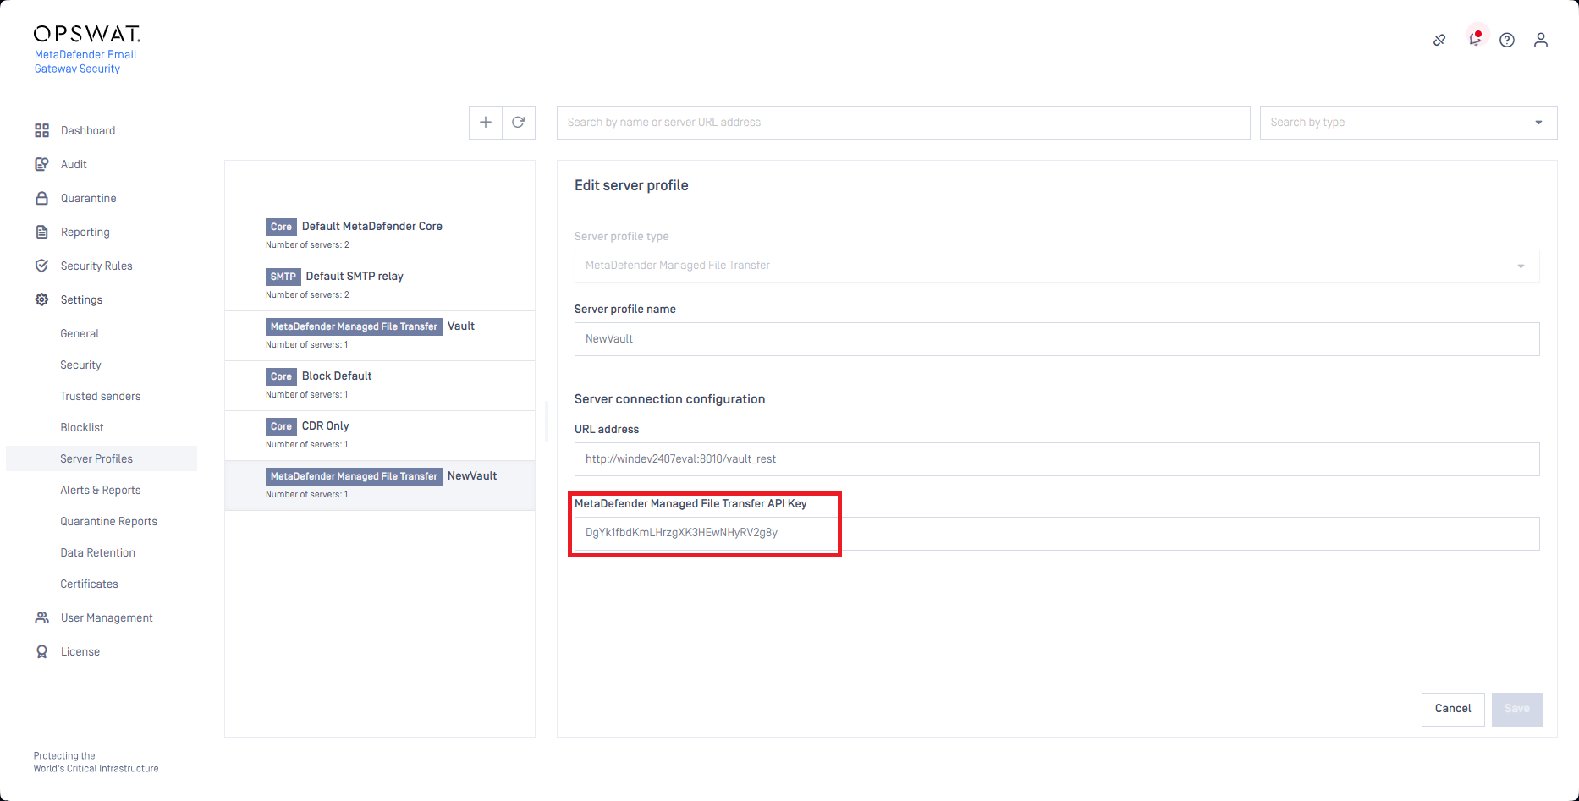1579x801 pixels.
Task: Click the Quarantine lock icon
Action: coord(41,198)
